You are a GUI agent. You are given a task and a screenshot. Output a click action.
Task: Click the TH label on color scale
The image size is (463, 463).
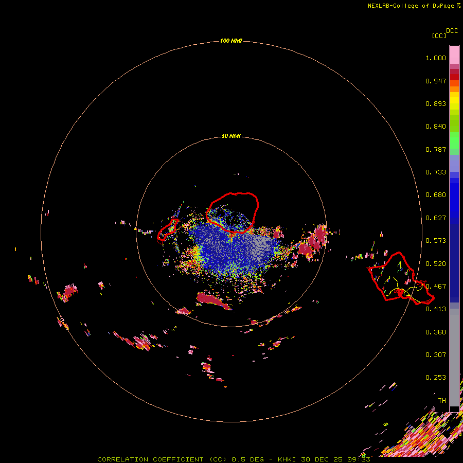coord(442,401)
